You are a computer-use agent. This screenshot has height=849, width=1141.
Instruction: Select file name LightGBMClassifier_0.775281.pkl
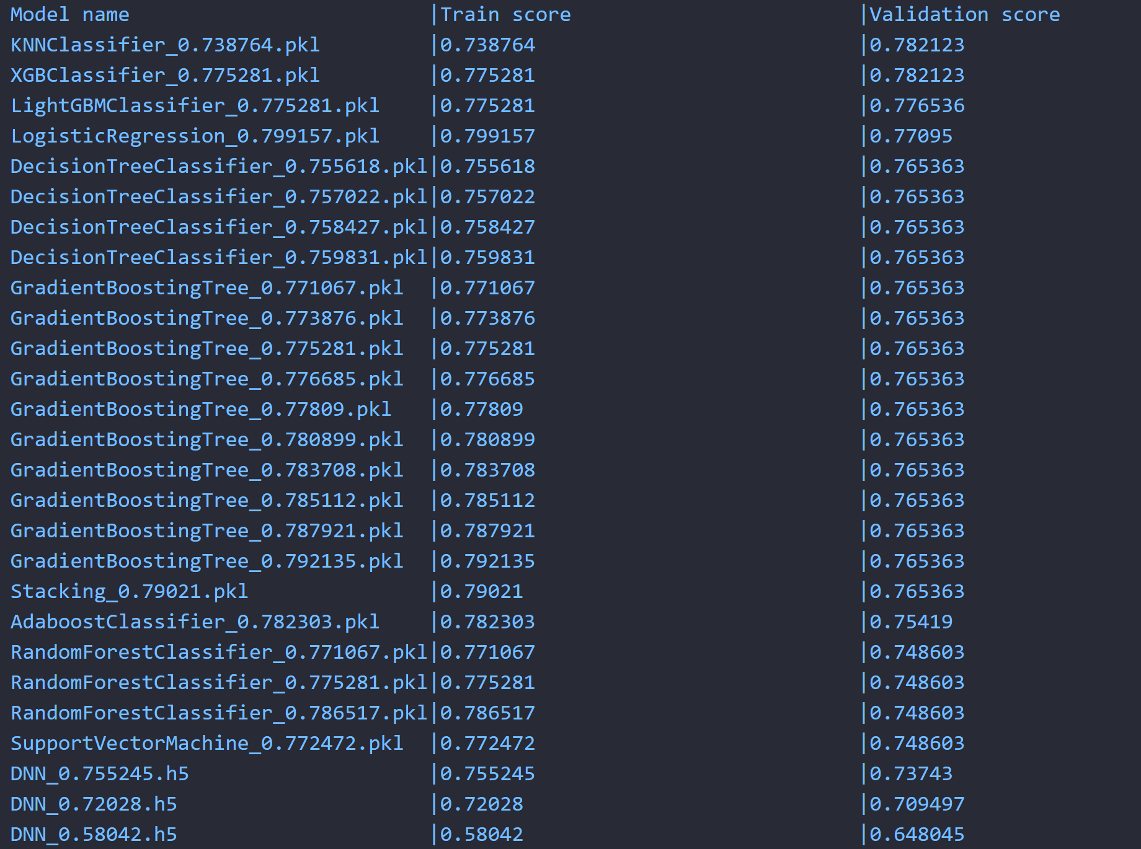pyautogui.click(x=195, y=106)
